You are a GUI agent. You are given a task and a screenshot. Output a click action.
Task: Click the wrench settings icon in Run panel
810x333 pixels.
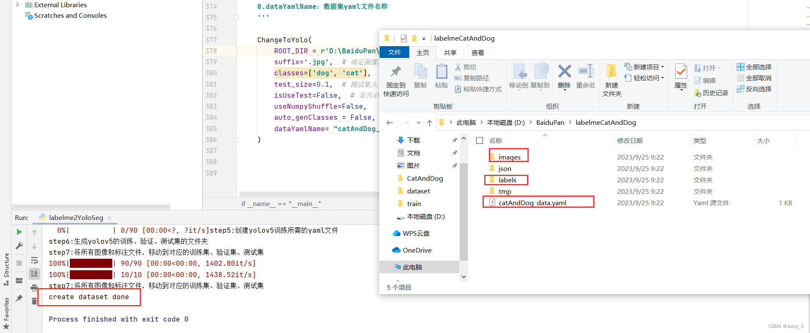click(x=19, y=246)
